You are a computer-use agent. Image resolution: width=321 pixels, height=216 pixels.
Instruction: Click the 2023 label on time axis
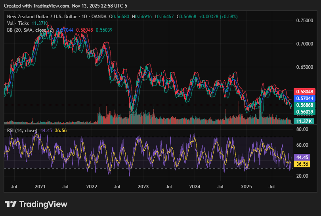(143, 186)
